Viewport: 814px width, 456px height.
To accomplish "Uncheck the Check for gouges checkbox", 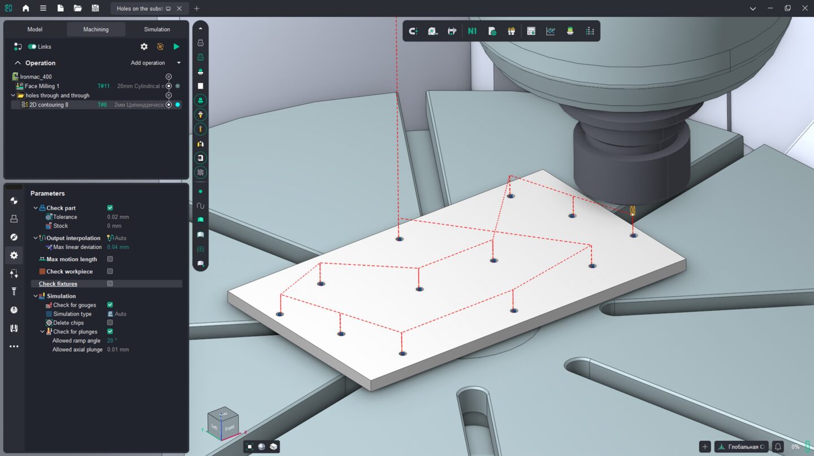I will [x=110, y=305].
